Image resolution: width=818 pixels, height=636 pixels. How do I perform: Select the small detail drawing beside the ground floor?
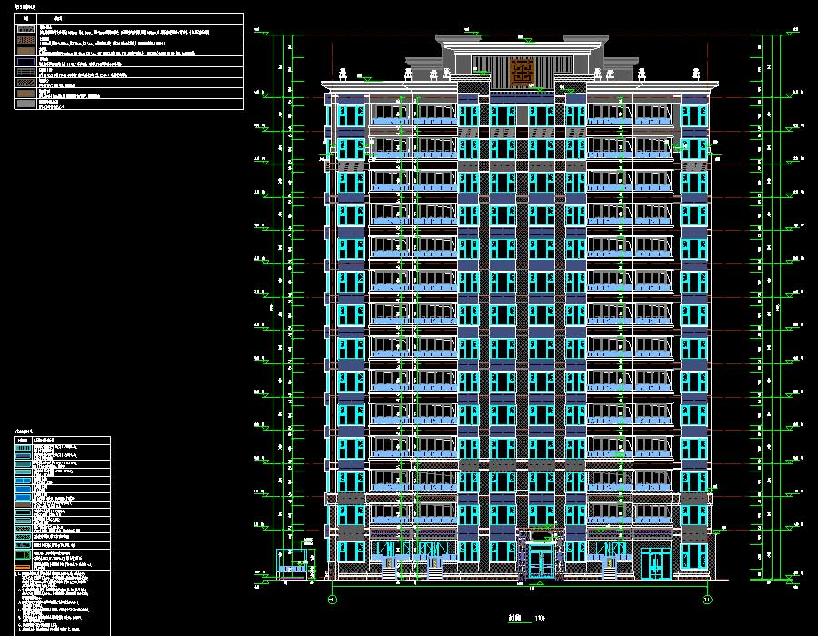pyautogui.click(x=295, y=562)
